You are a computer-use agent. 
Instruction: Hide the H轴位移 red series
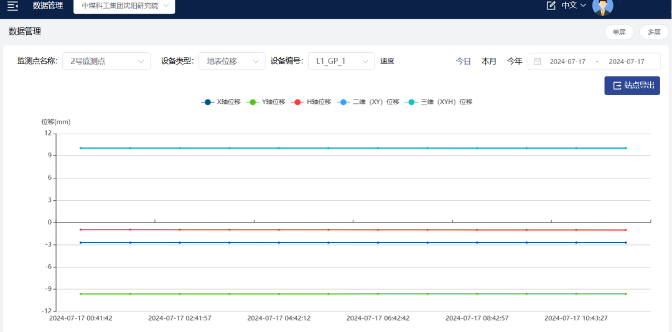tap(312, 102)
